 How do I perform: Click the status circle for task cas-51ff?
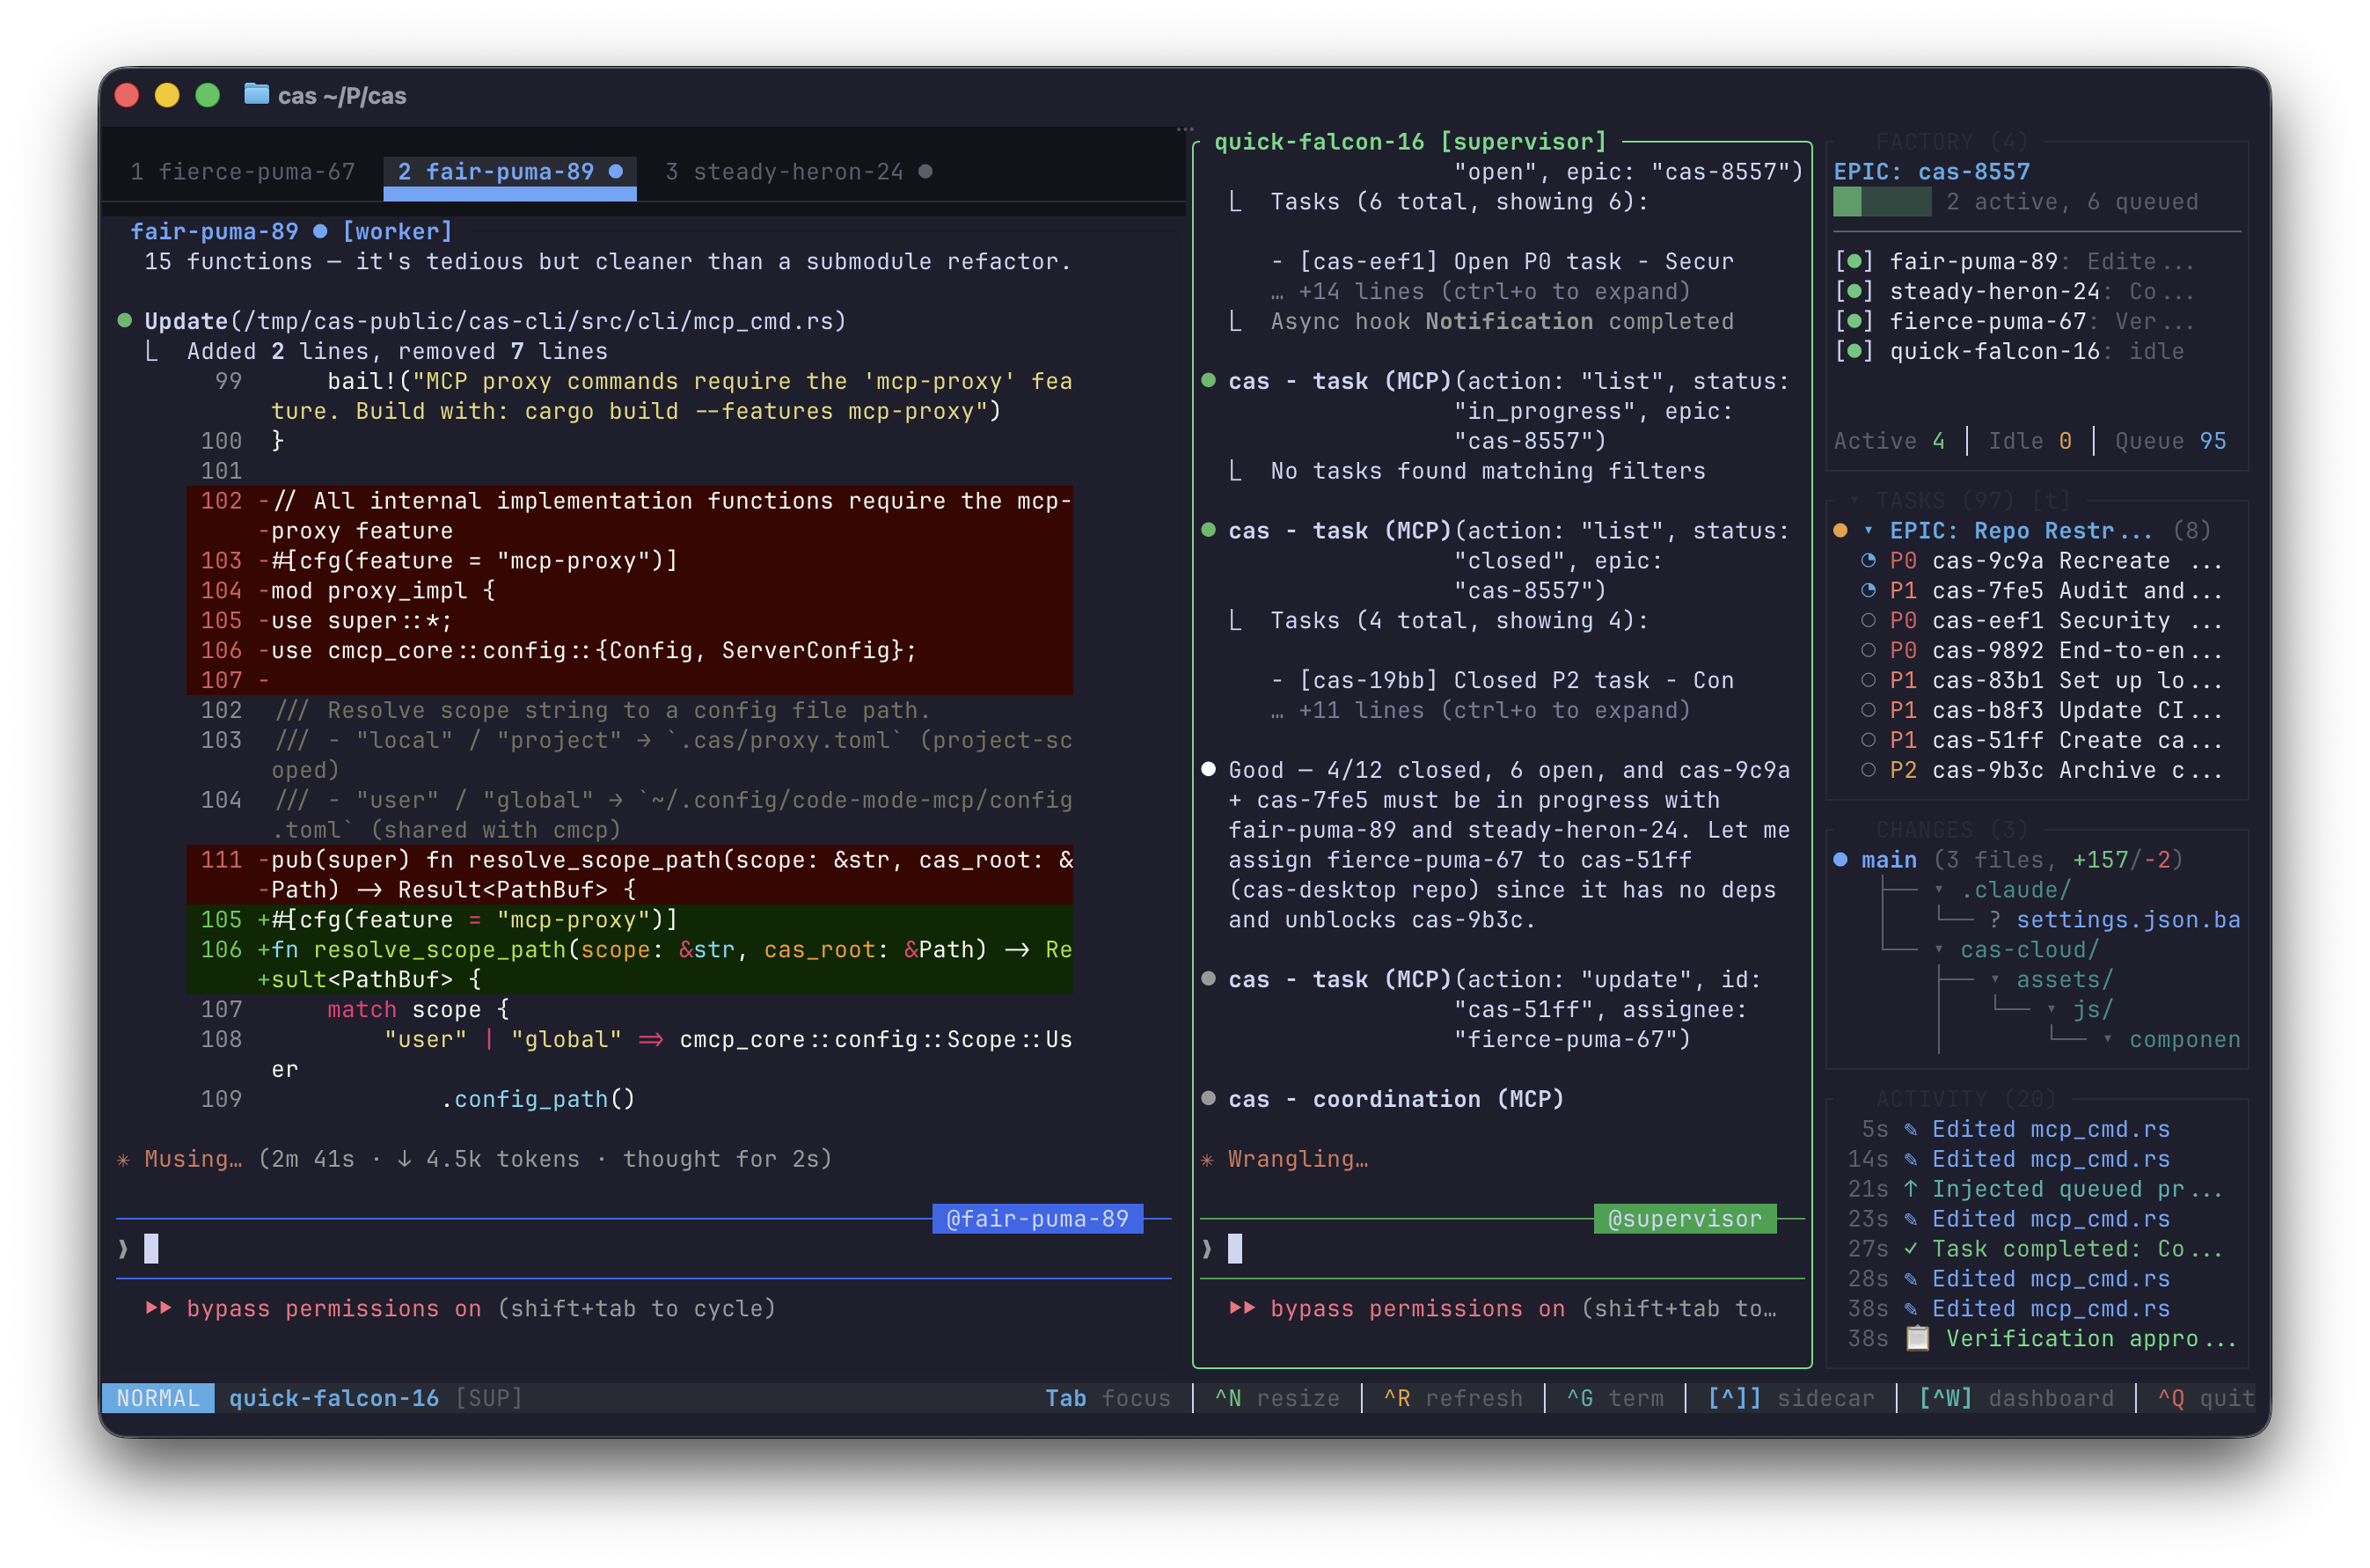coord(1869,740)
